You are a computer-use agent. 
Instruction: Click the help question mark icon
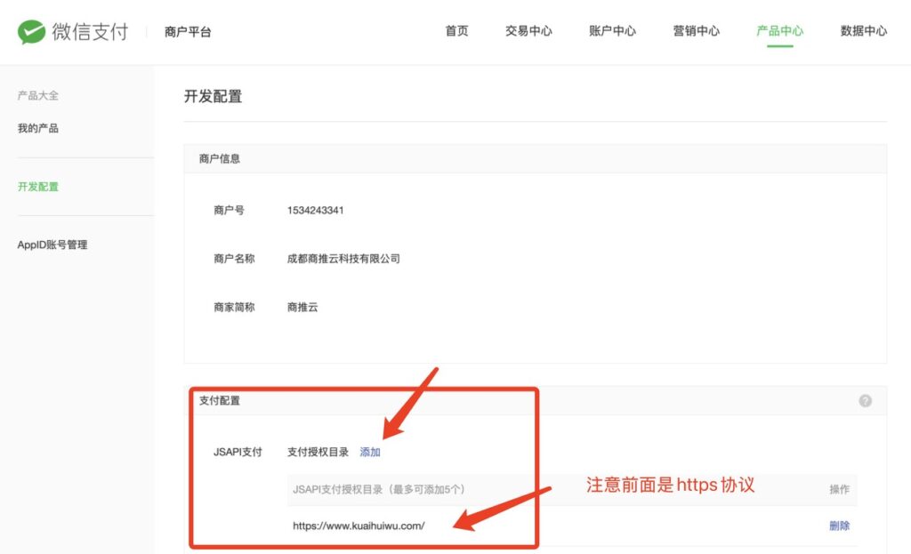pos(865,401)
